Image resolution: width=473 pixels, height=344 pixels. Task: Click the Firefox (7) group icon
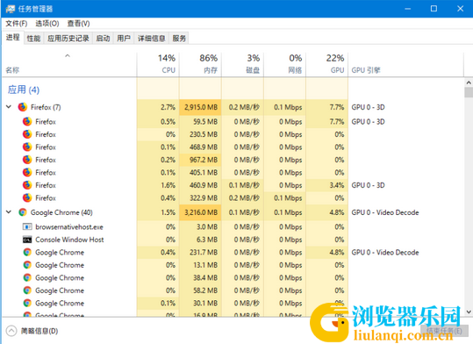point(23,107)
